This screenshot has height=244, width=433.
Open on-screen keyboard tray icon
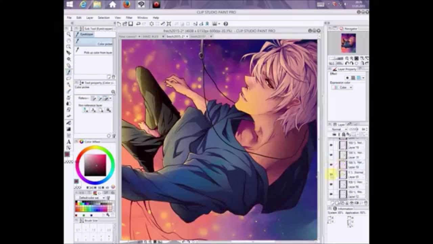point(321,4)
